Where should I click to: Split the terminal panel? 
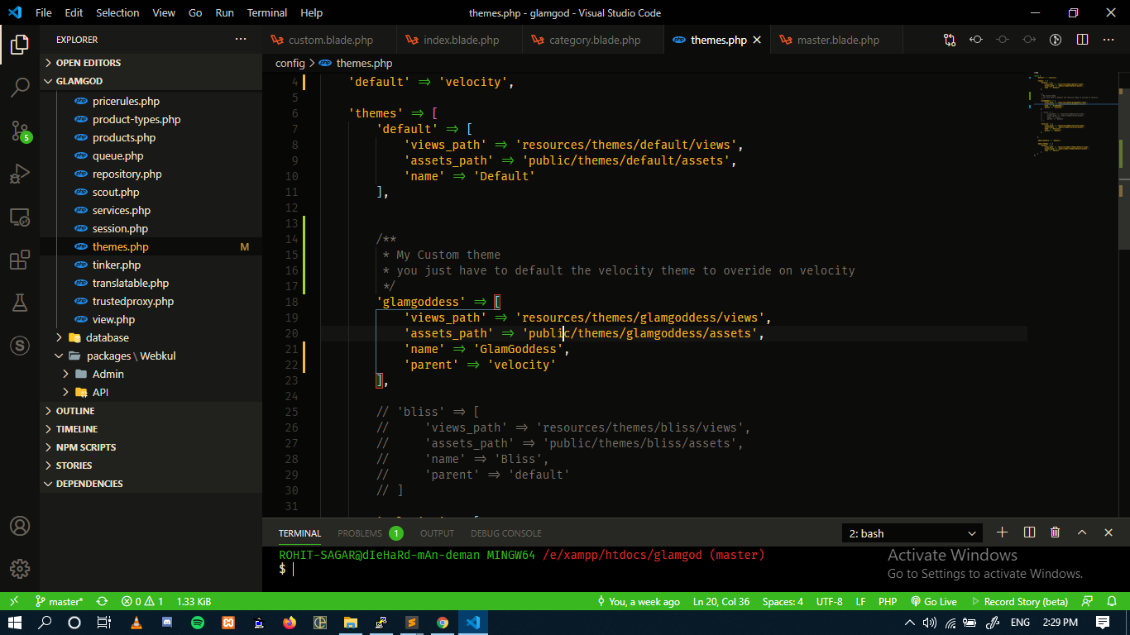pyautogui.click(x=1029, y=533)
